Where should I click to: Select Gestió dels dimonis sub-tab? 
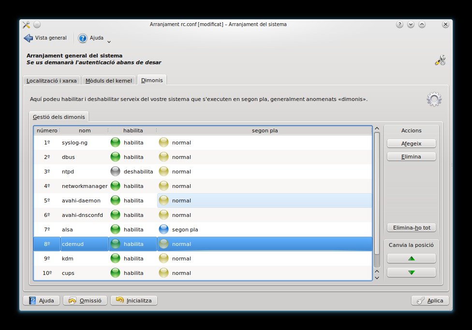pos(59,117)
